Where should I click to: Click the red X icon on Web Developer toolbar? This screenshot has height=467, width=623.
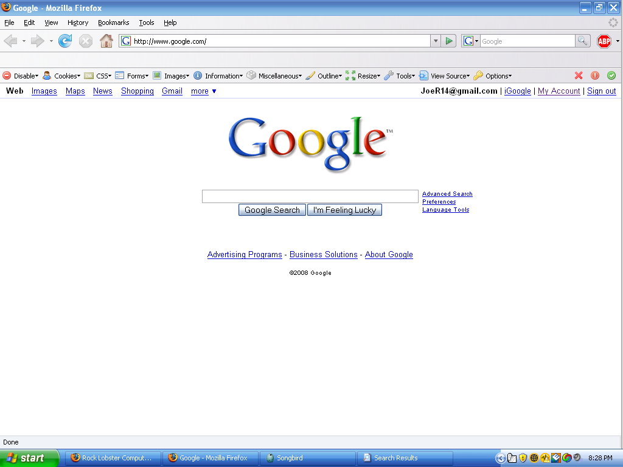click(x=579, y=75)
